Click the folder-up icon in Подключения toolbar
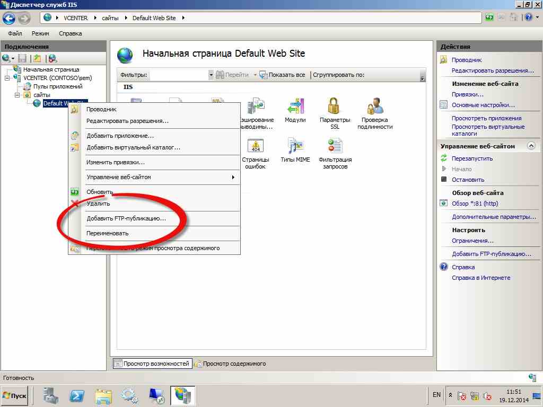543x407 pixels. [x=37, y=58]
